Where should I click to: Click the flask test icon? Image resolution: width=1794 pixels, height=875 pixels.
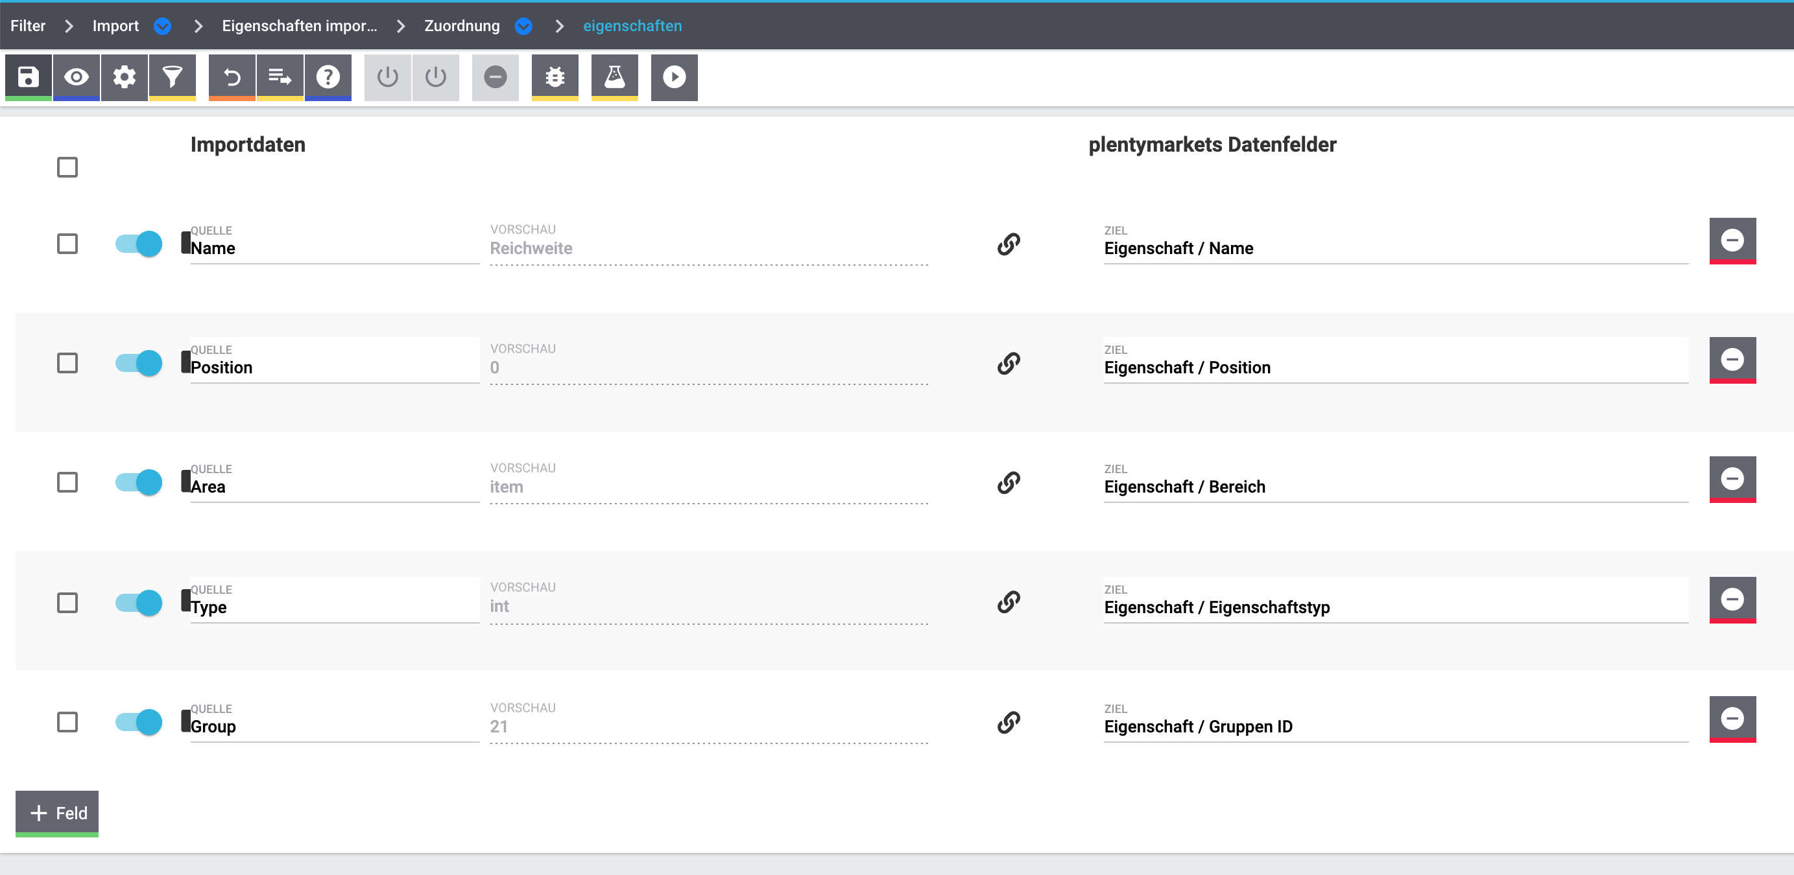point(614,76)
